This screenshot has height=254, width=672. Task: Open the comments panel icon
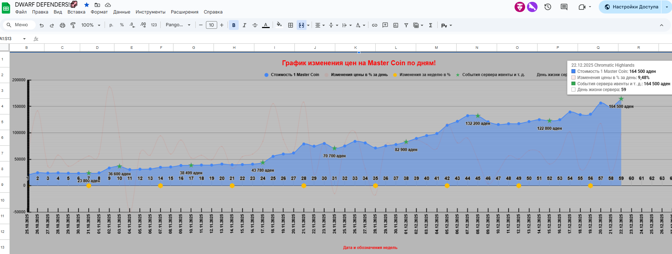564,7
